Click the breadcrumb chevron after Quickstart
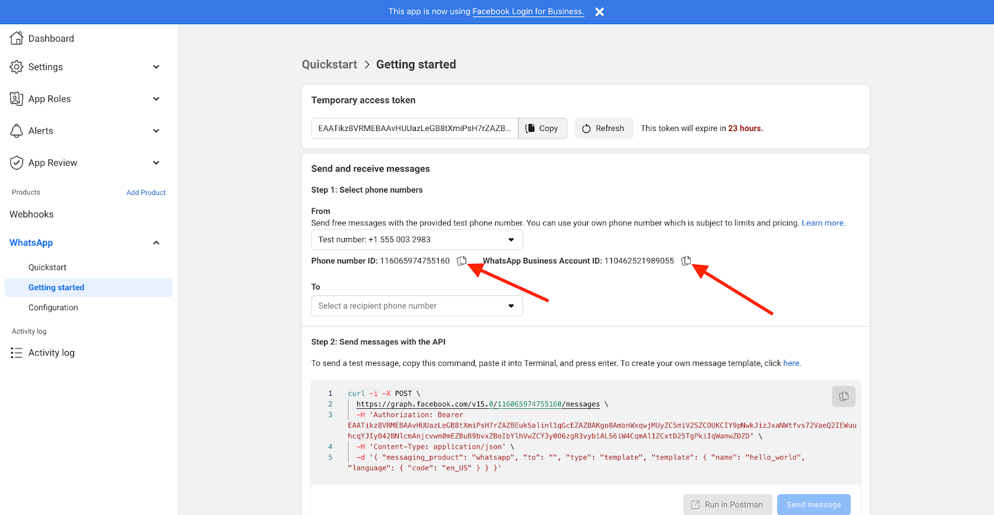Screen dimensions: 994x515 367,65
